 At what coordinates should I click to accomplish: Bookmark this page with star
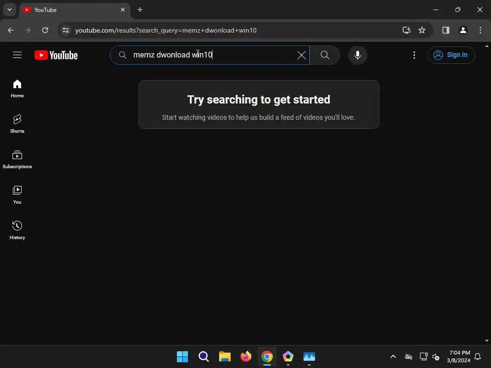422,30
